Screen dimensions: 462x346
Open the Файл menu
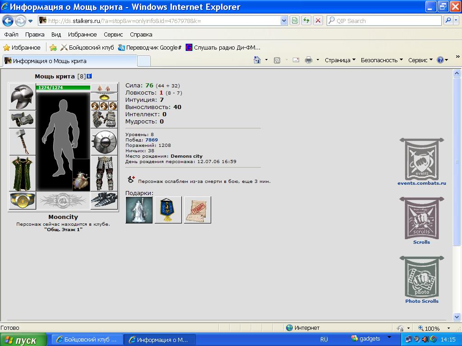pyautogui.click(x=11, y=34)
